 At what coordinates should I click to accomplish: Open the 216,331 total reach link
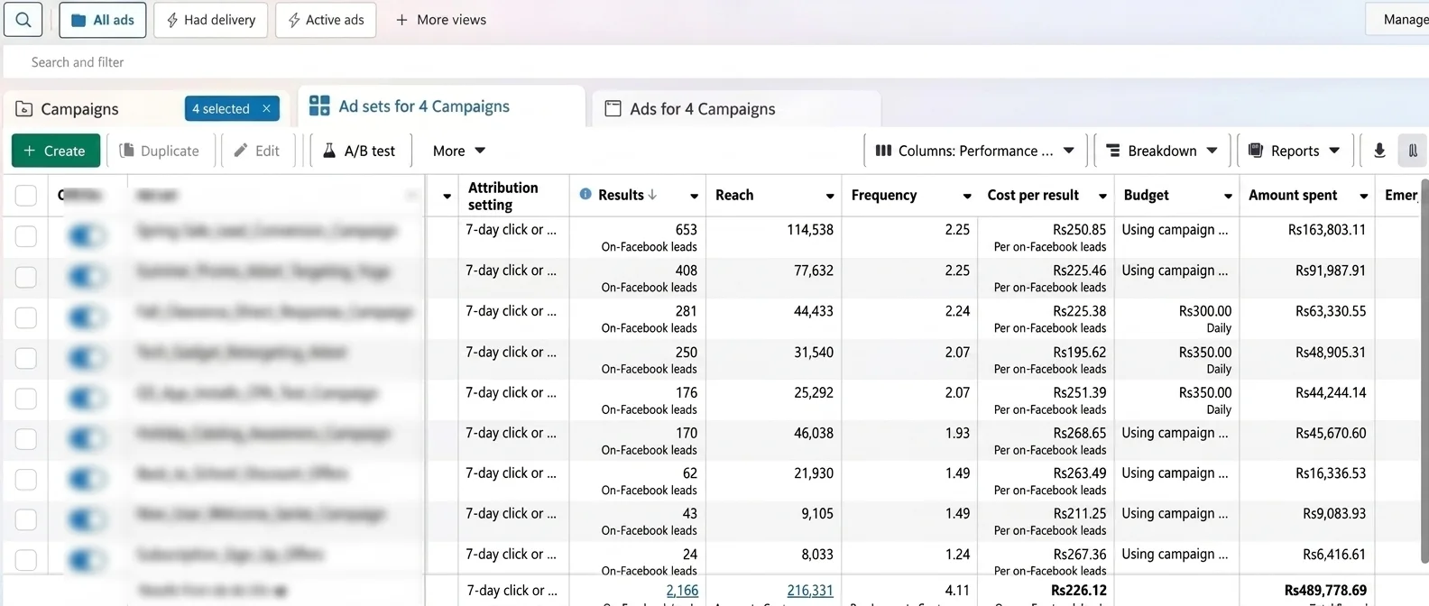tap(810, 591)
